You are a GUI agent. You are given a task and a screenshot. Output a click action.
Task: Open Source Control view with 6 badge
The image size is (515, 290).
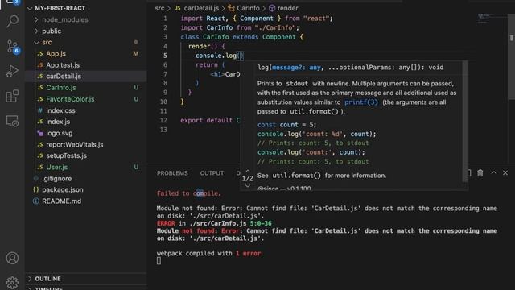pos(13,47)
